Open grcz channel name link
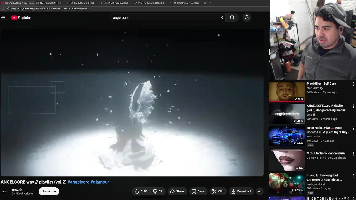Viewport: 356px width, 200px height. coord(15,189)
